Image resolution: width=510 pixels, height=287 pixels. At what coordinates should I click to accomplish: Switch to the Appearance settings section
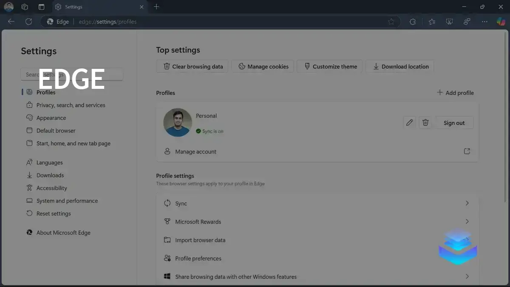coord(51,118)
